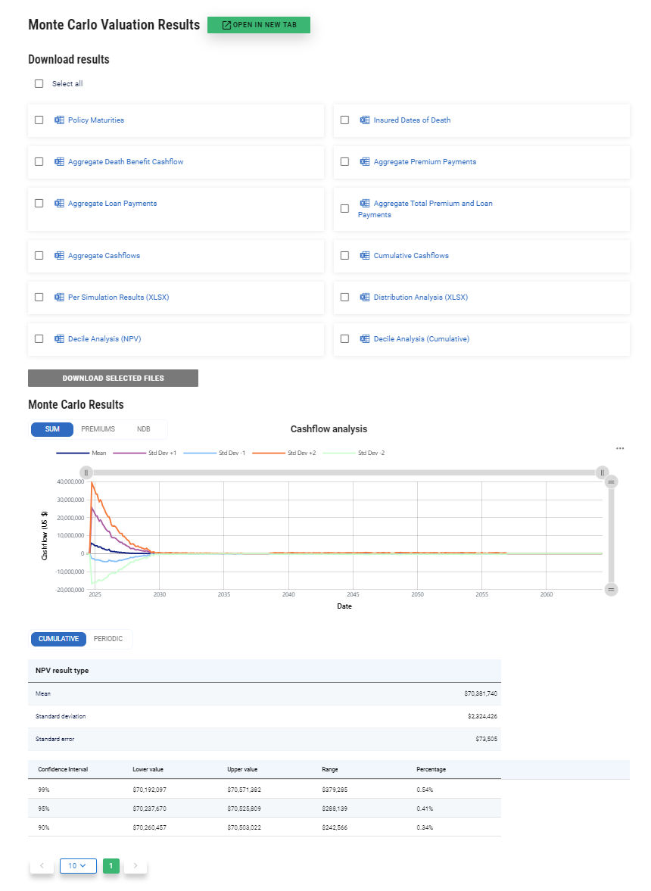Enable the Aggregate Premium Payments checkbox
Screen dimensions: 651x891
(344, 162)
